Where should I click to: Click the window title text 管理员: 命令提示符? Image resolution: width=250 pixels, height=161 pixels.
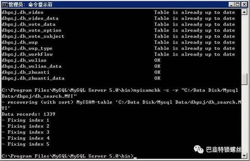point(30,4)
